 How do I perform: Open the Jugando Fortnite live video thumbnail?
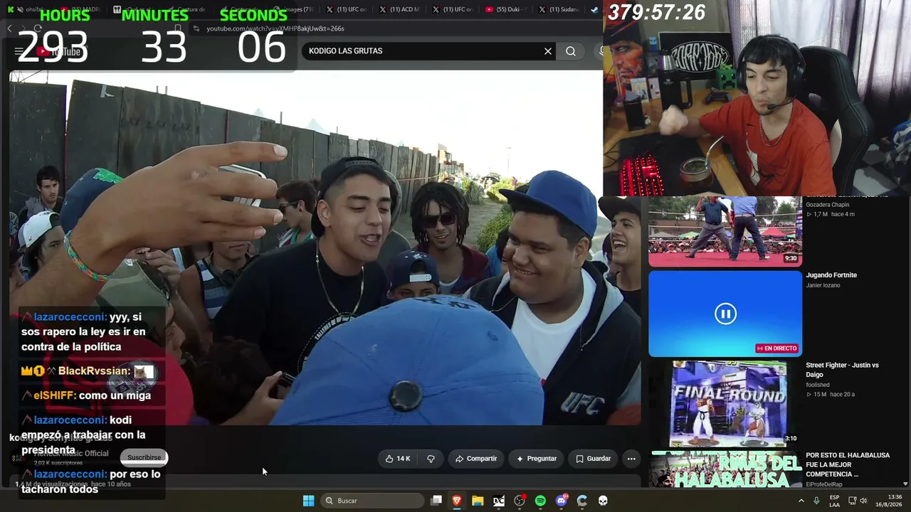725,314
